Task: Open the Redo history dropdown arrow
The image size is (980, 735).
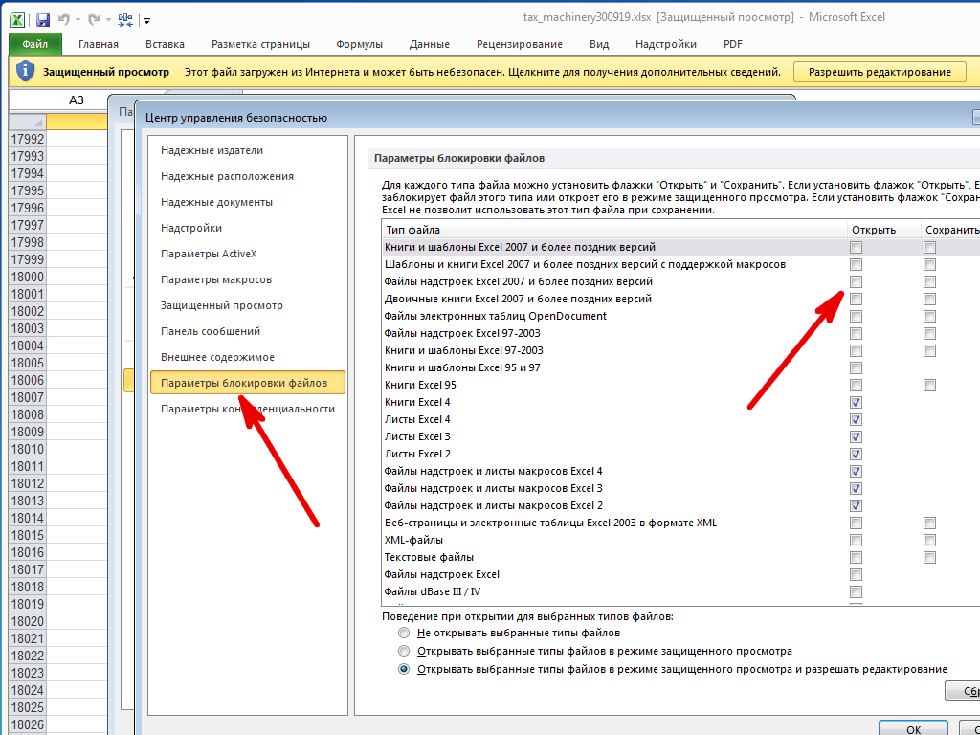Action: pyautogui.click(x=107, y=21)
